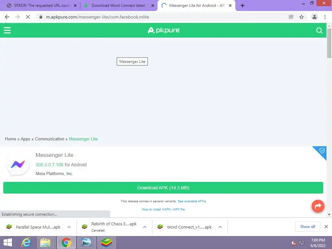332x249 pixels.
Task: Click the network tray icon
Action: click(x=302, y=243)
